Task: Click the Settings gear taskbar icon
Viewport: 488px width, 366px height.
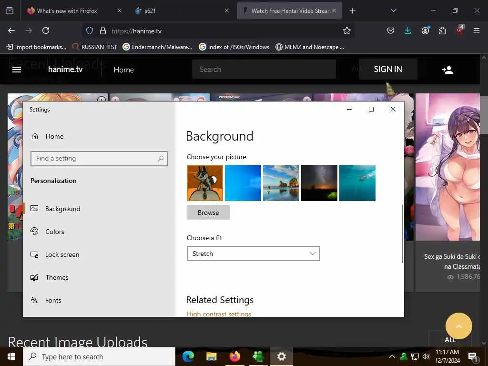Action: click(281, 356)
